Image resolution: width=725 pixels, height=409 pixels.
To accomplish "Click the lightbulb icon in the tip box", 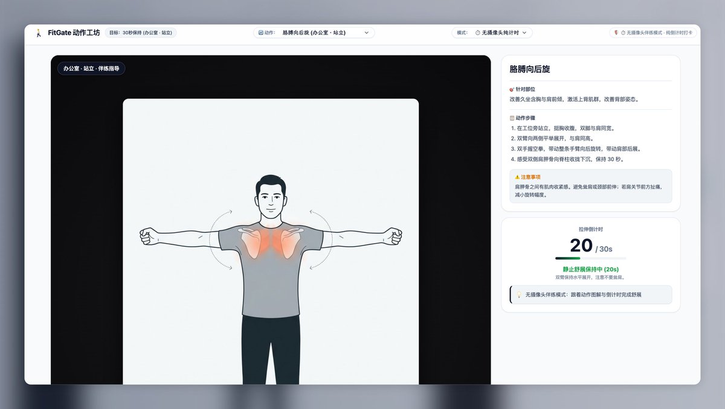I will (518, 295).
